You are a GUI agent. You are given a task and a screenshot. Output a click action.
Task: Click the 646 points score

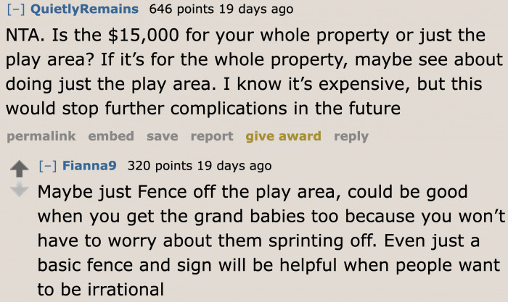point(181,9)
